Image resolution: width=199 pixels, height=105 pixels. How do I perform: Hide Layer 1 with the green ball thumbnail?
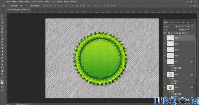pyautogui.click(x=165, y=88)
